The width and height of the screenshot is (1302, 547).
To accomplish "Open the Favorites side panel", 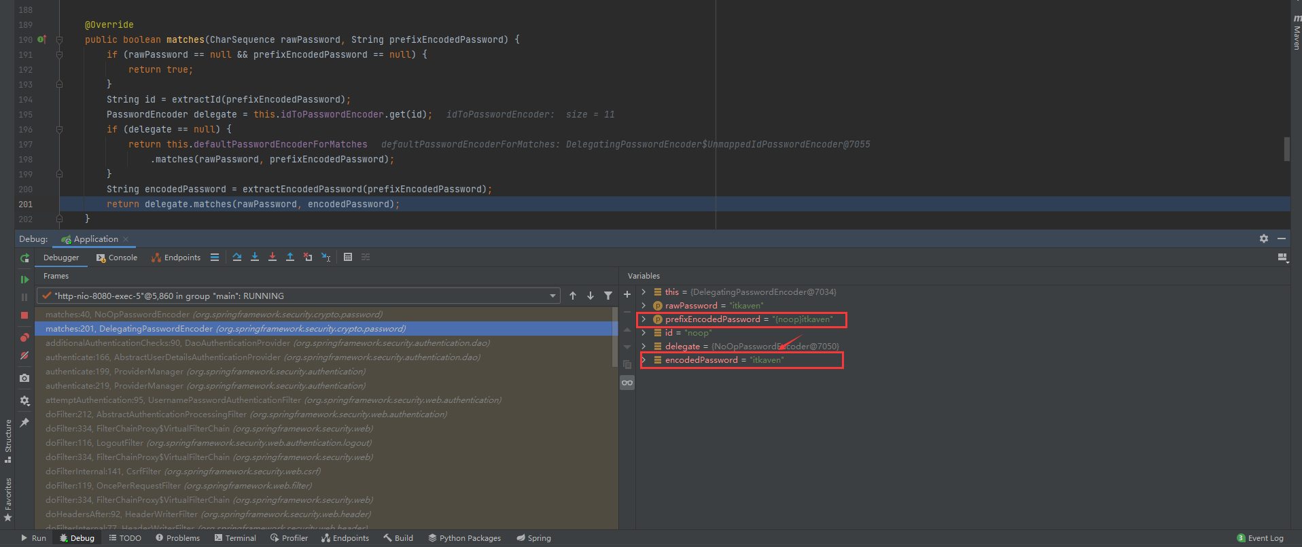I will click(8, 499).
